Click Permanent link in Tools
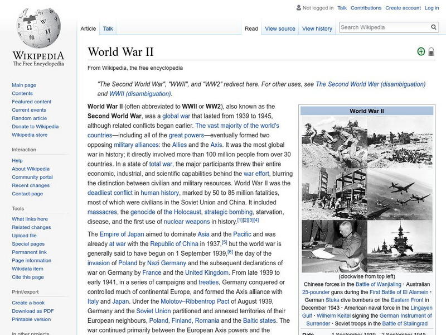 click(x=29, y=252)
